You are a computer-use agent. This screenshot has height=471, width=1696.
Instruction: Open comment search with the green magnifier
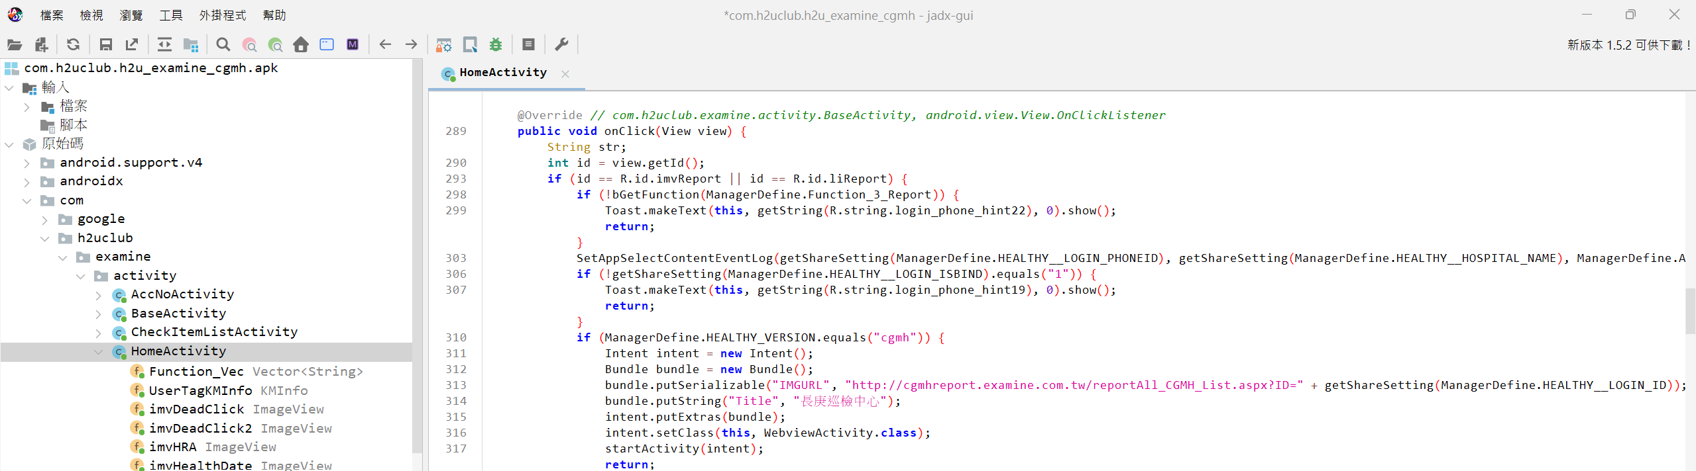[x=275, y=45]
